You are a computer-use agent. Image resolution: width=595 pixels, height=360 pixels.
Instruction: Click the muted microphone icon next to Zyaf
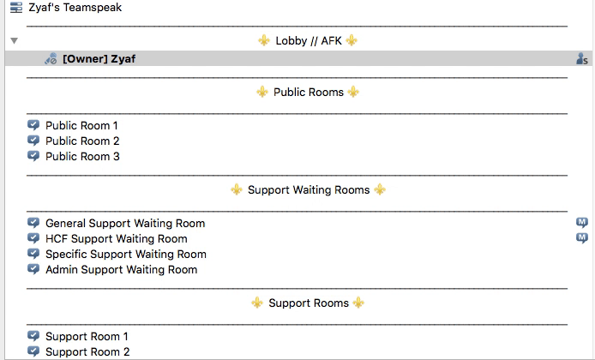(51, 59)
